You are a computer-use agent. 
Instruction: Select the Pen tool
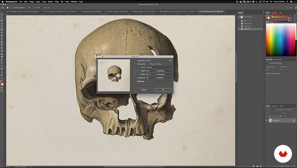point(2,60)
